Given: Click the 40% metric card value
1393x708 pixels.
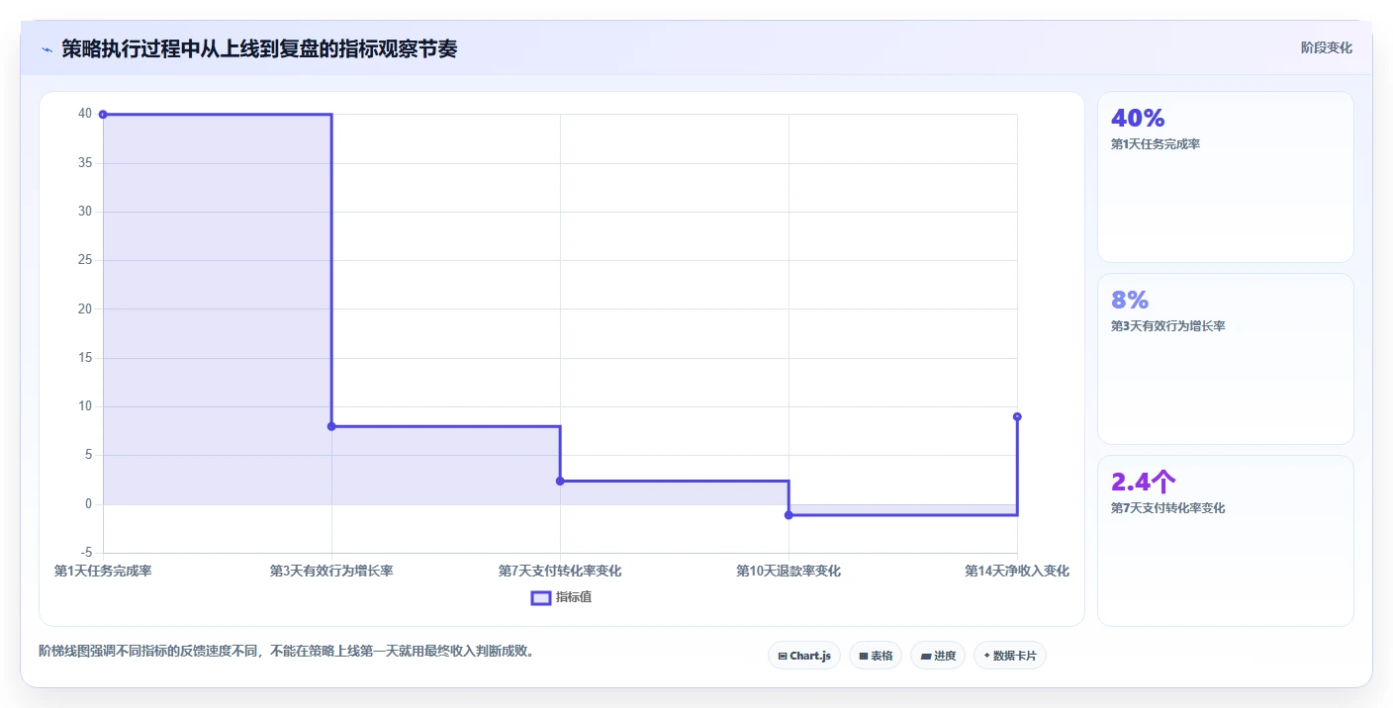Looking at the screenshot, I should pyautogui.click(x=1138, y=118).
